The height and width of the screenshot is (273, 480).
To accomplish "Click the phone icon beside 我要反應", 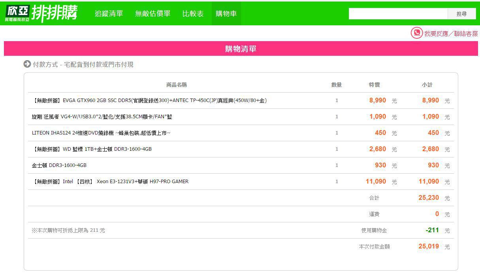I will (416, 33).
